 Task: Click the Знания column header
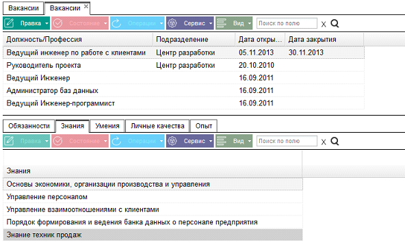153,171
